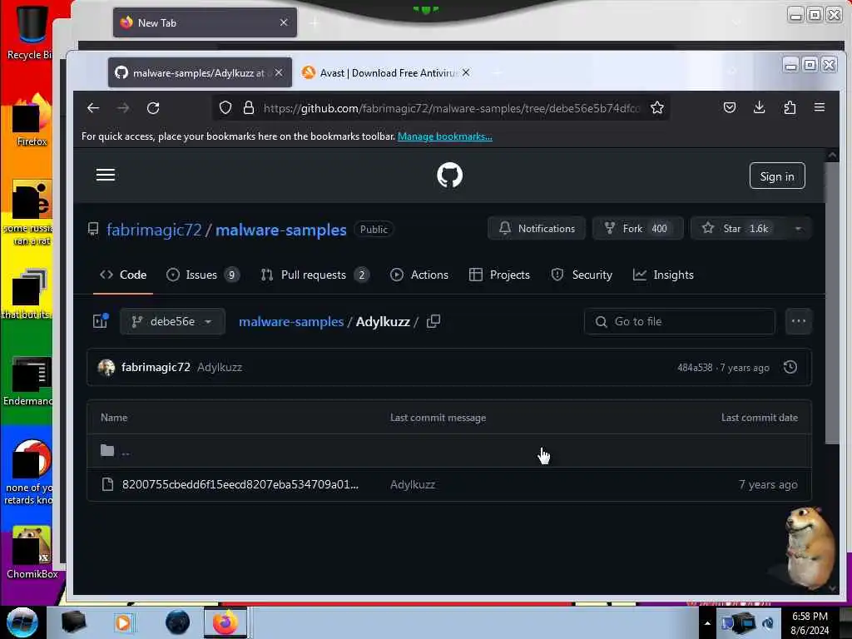Screen dimensions: 852x639
Task: Open Firefox application menu
Action: pyautogui.click(x=820, y=107)
